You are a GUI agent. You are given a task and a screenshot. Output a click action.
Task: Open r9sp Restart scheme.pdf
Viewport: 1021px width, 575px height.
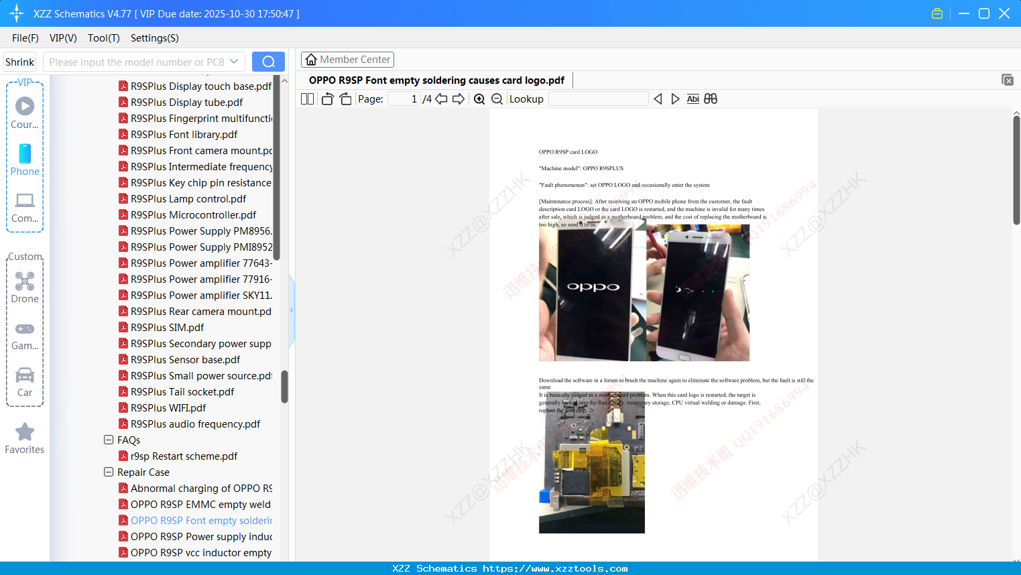(184, 456)
